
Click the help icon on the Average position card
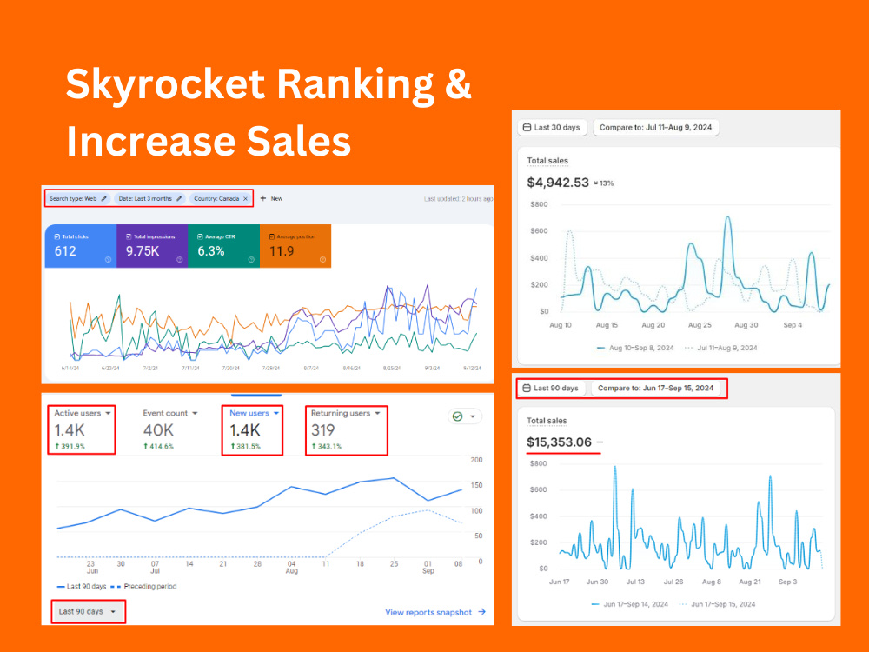pos(322,259)
